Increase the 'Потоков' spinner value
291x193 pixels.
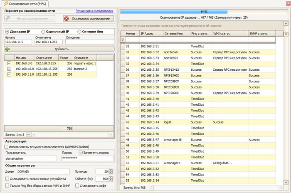click(x=111, y=170)
